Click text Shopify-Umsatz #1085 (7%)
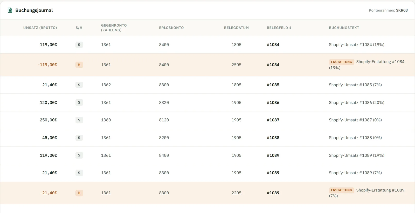Image resolution: width=415 pixels, height=213 pixels. 355,85
